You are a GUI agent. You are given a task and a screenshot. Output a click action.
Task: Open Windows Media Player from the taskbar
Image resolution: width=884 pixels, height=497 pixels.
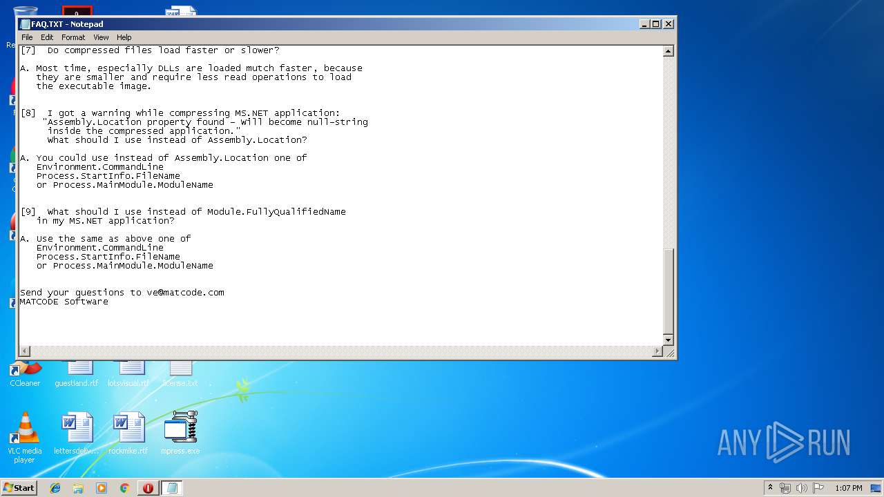pyautogui.click(x=102, y=488)
